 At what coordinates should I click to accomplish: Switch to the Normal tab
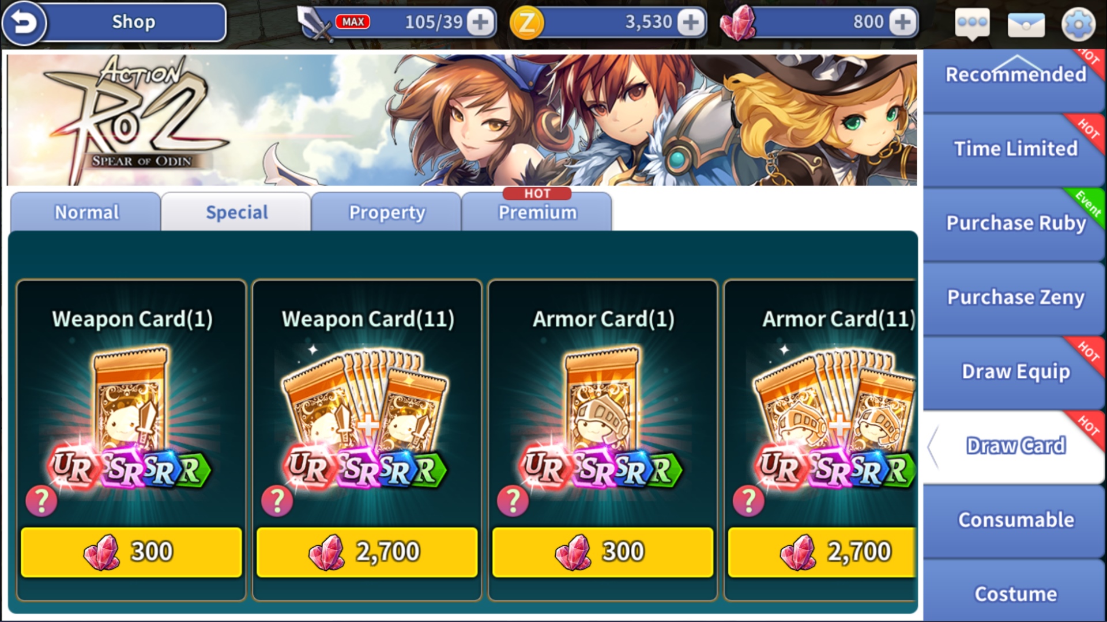pyautogui.click(x=86, y=212)
